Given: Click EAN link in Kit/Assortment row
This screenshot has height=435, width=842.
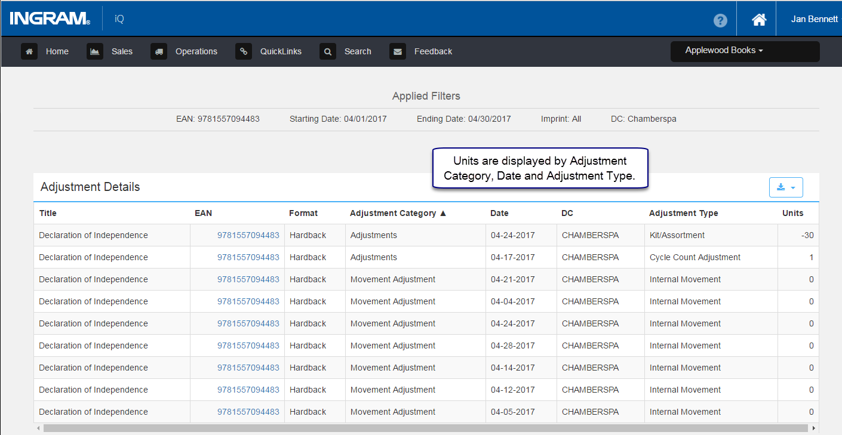Looking at the screenshot, I should (x=248, y=235).
